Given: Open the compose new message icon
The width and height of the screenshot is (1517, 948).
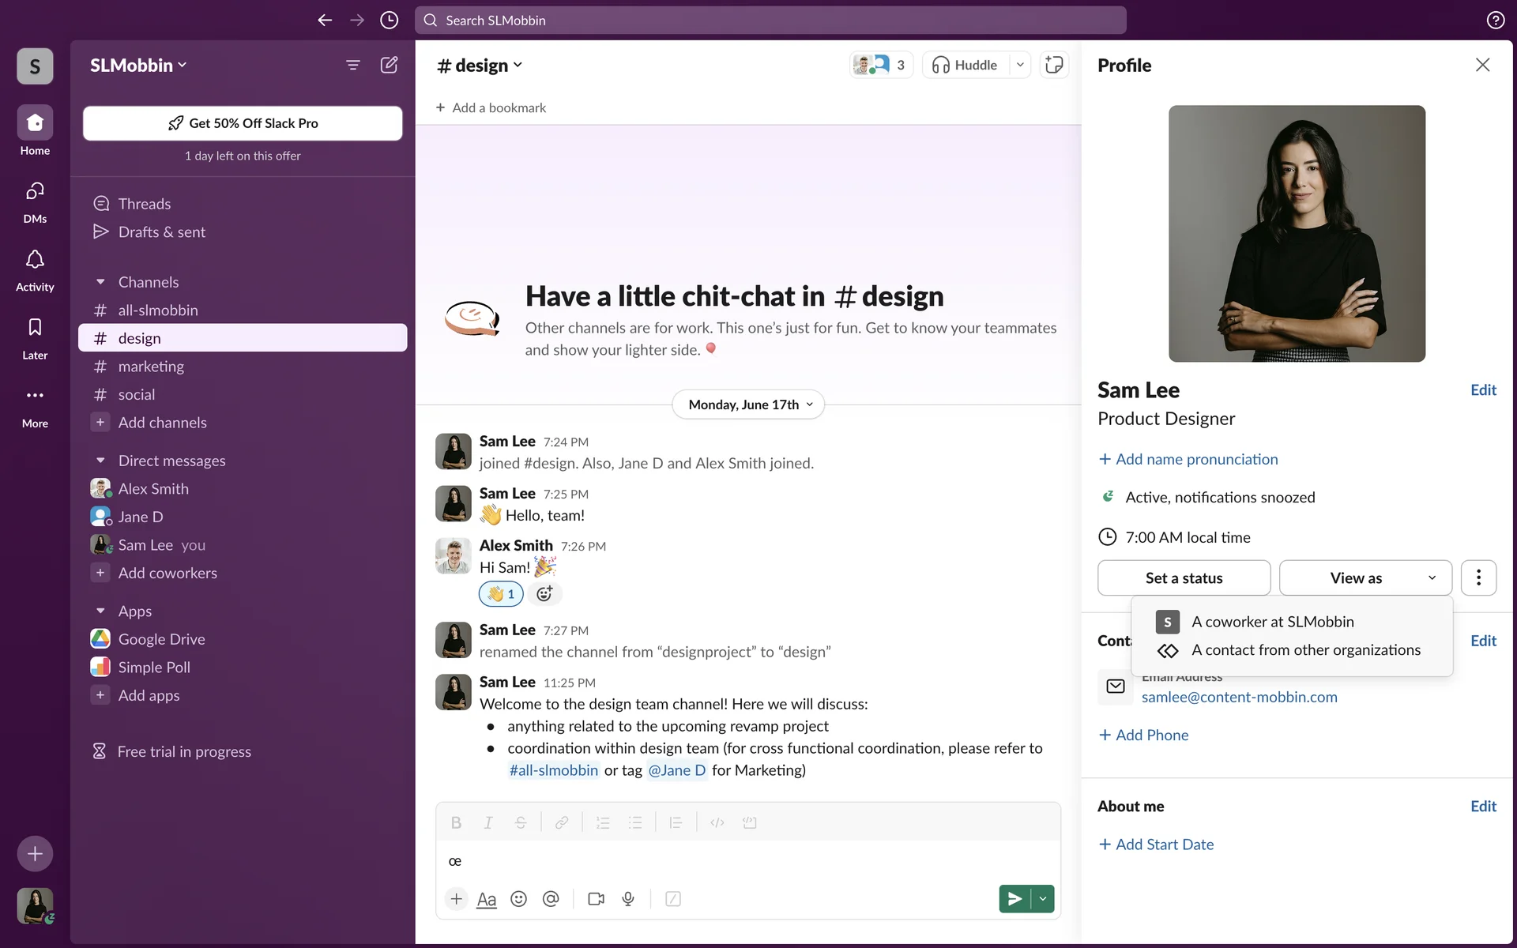Looking at the screenshot, I should [389, 65].
